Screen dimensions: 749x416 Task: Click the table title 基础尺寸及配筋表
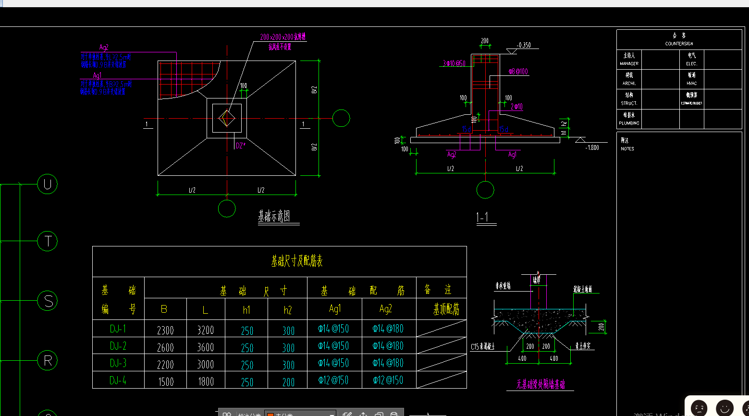297,261
